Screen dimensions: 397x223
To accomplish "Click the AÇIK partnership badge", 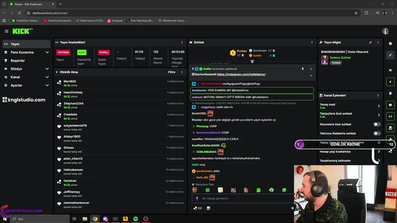I will (82, 52).
